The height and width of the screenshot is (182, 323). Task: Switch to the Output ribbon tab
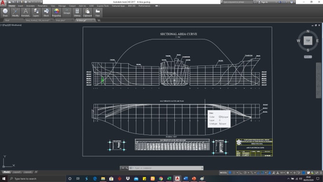tap(72, 6)
